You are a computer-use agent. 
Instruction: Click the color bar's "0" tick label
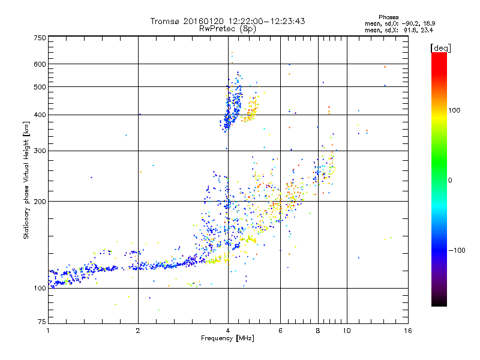(450, 180)
